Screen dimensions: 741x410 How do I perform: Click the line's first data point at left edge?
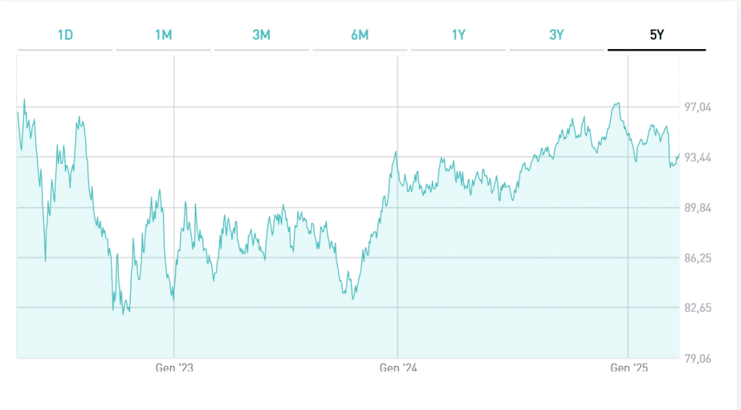(17, 112)
